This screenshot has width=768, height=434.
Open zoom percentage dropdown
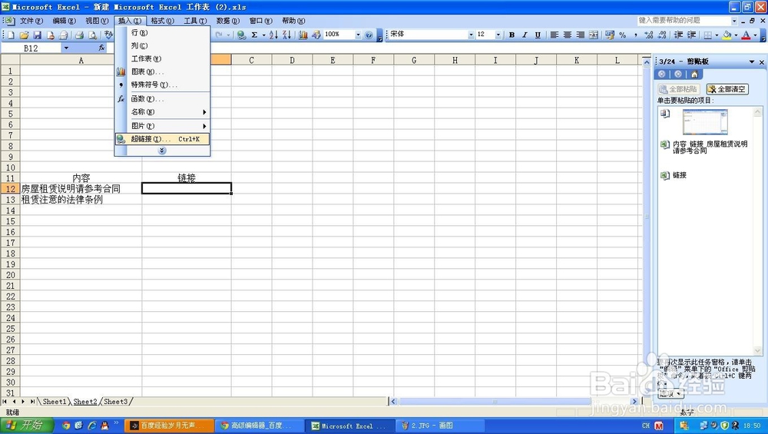pyautogui.click(x=358, y=35)
